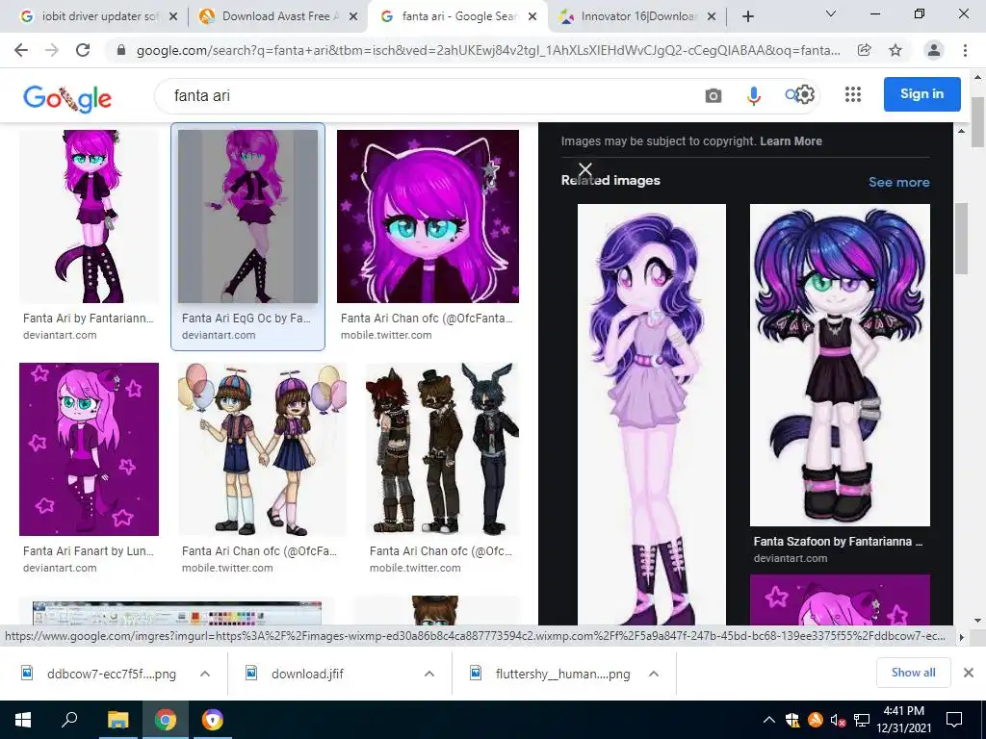The height and width of the screenshot is (739, 986).
Task: Show hidden system tray icons
Action: coord(769,720)
